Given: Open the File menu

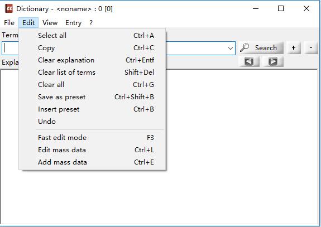Looking at the screenshot, I should tap(9, 23).
